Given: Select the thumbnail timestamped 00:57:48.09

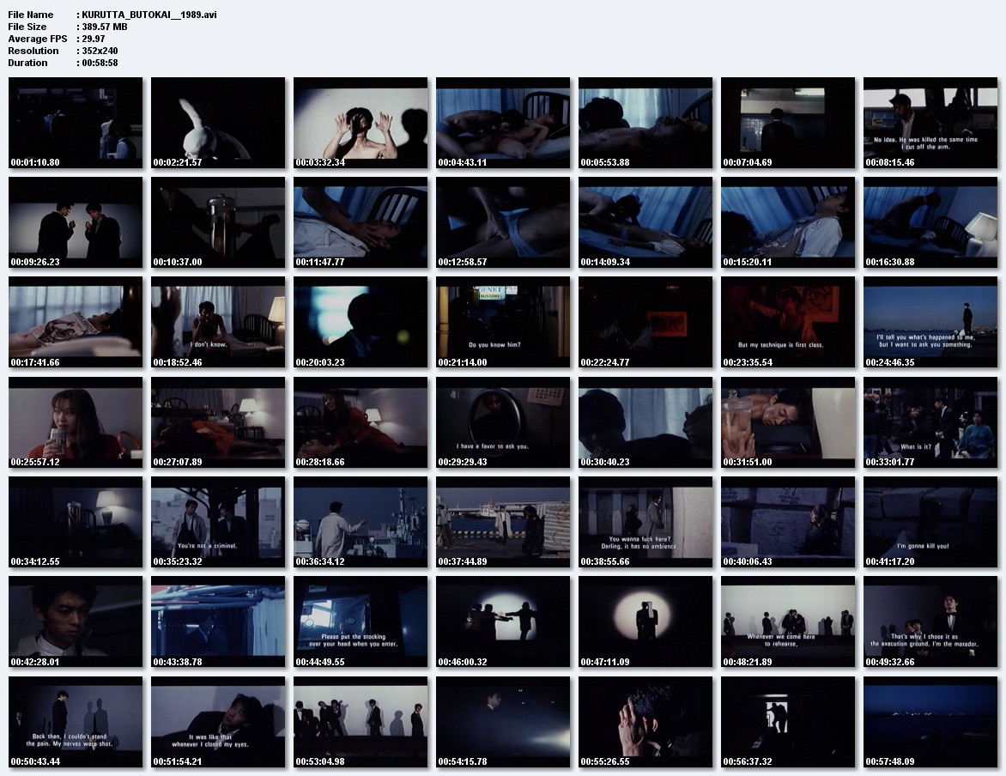Looking at the screenshot, I should click(x=930, y=721).
